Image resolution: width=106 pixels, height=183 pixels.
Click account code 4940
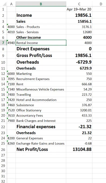point(11,43)
